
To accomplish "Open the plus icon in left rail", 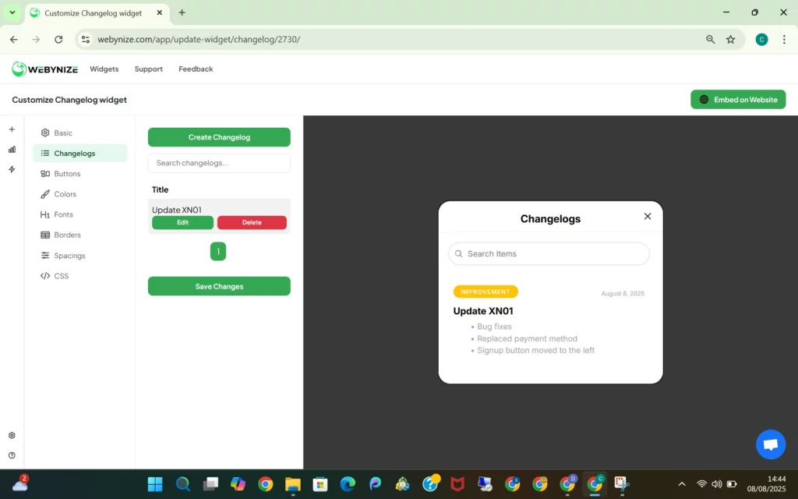I will (12, 129).
